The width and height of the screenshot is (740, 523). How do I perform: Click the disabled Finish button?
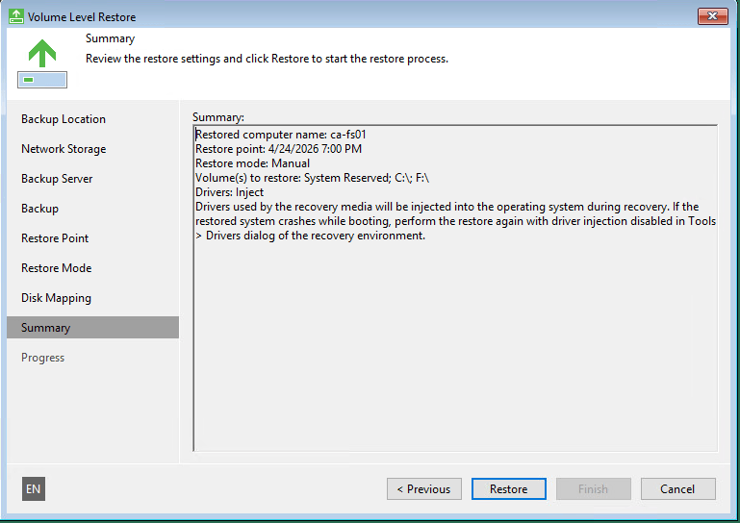pyautogui.click(x=593, y=489)
